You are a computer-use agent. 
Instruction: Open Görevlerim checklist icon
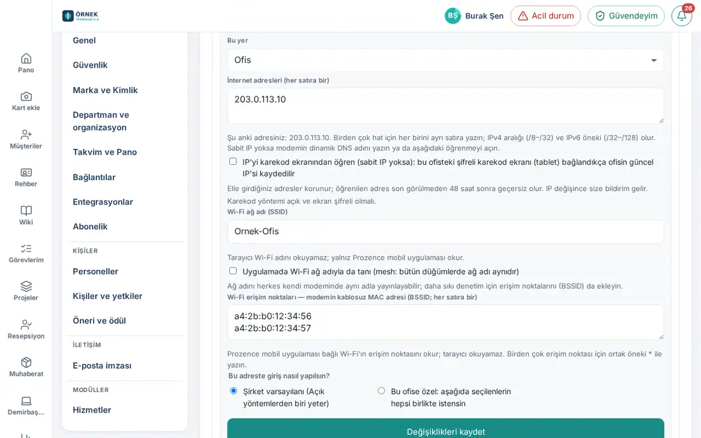coord(26,249)
